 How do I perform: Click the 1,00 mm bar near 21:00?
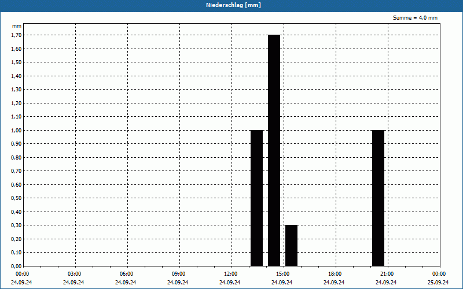click(x=379, y=198)
